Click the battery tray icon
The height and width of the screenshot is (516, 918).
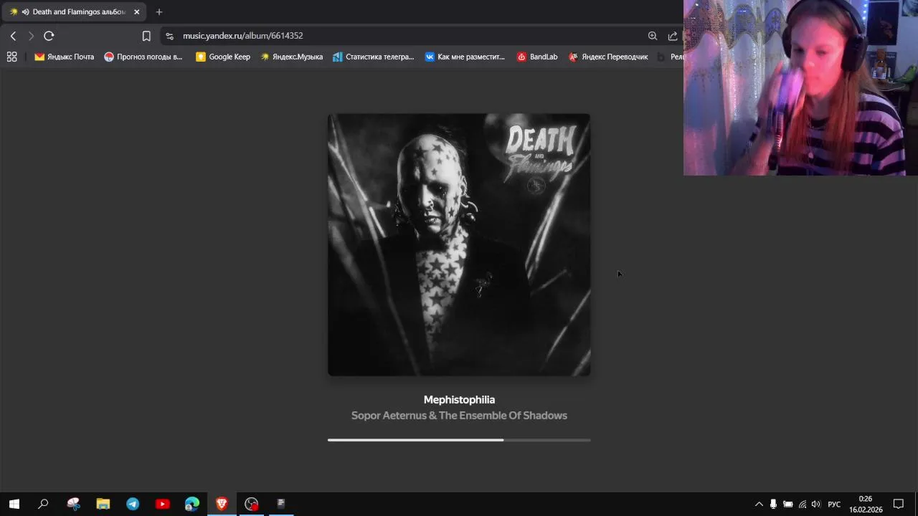pos(787,504)
